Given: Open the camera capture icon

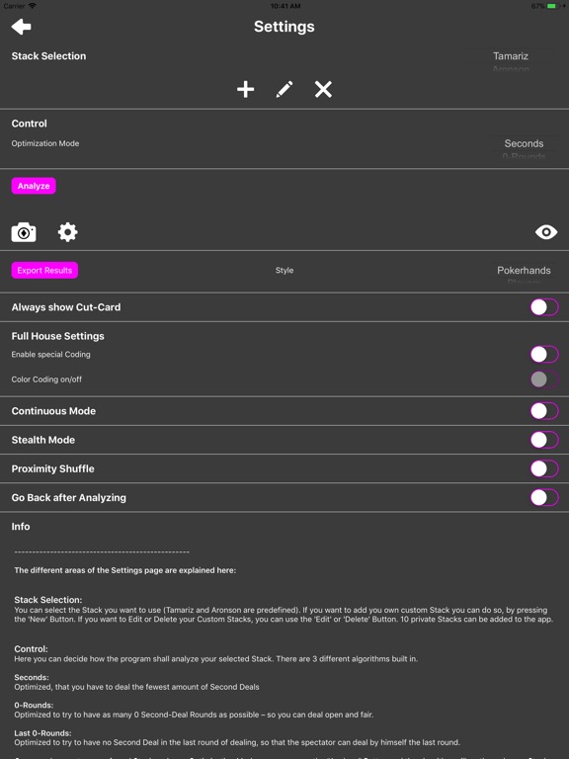Looking at the screenshot, I should (x=24, y=232).
